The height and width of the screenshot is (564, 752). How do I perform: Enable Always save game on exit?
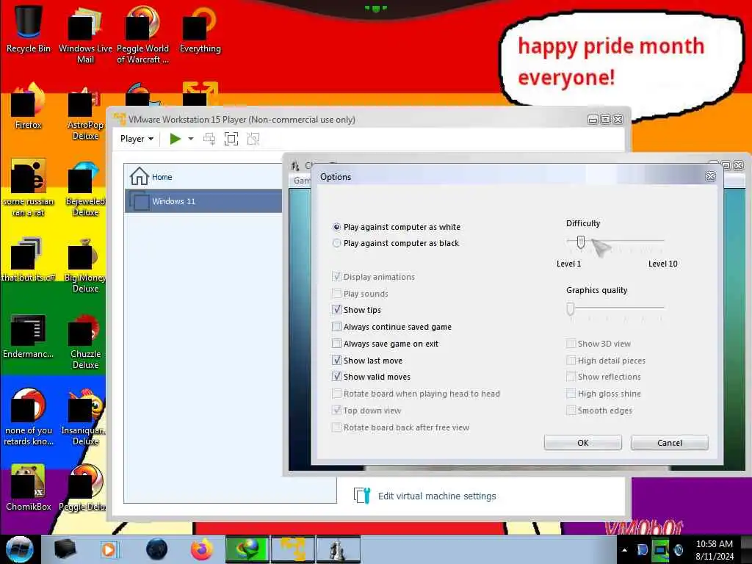click(336, 344)
